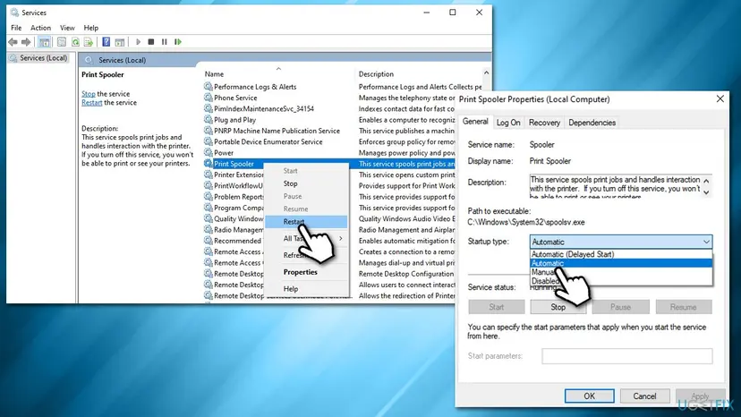Screen dimensions: 741x417
Task: Choose Restart in the context menu
Action: click(x=306, y=222)
